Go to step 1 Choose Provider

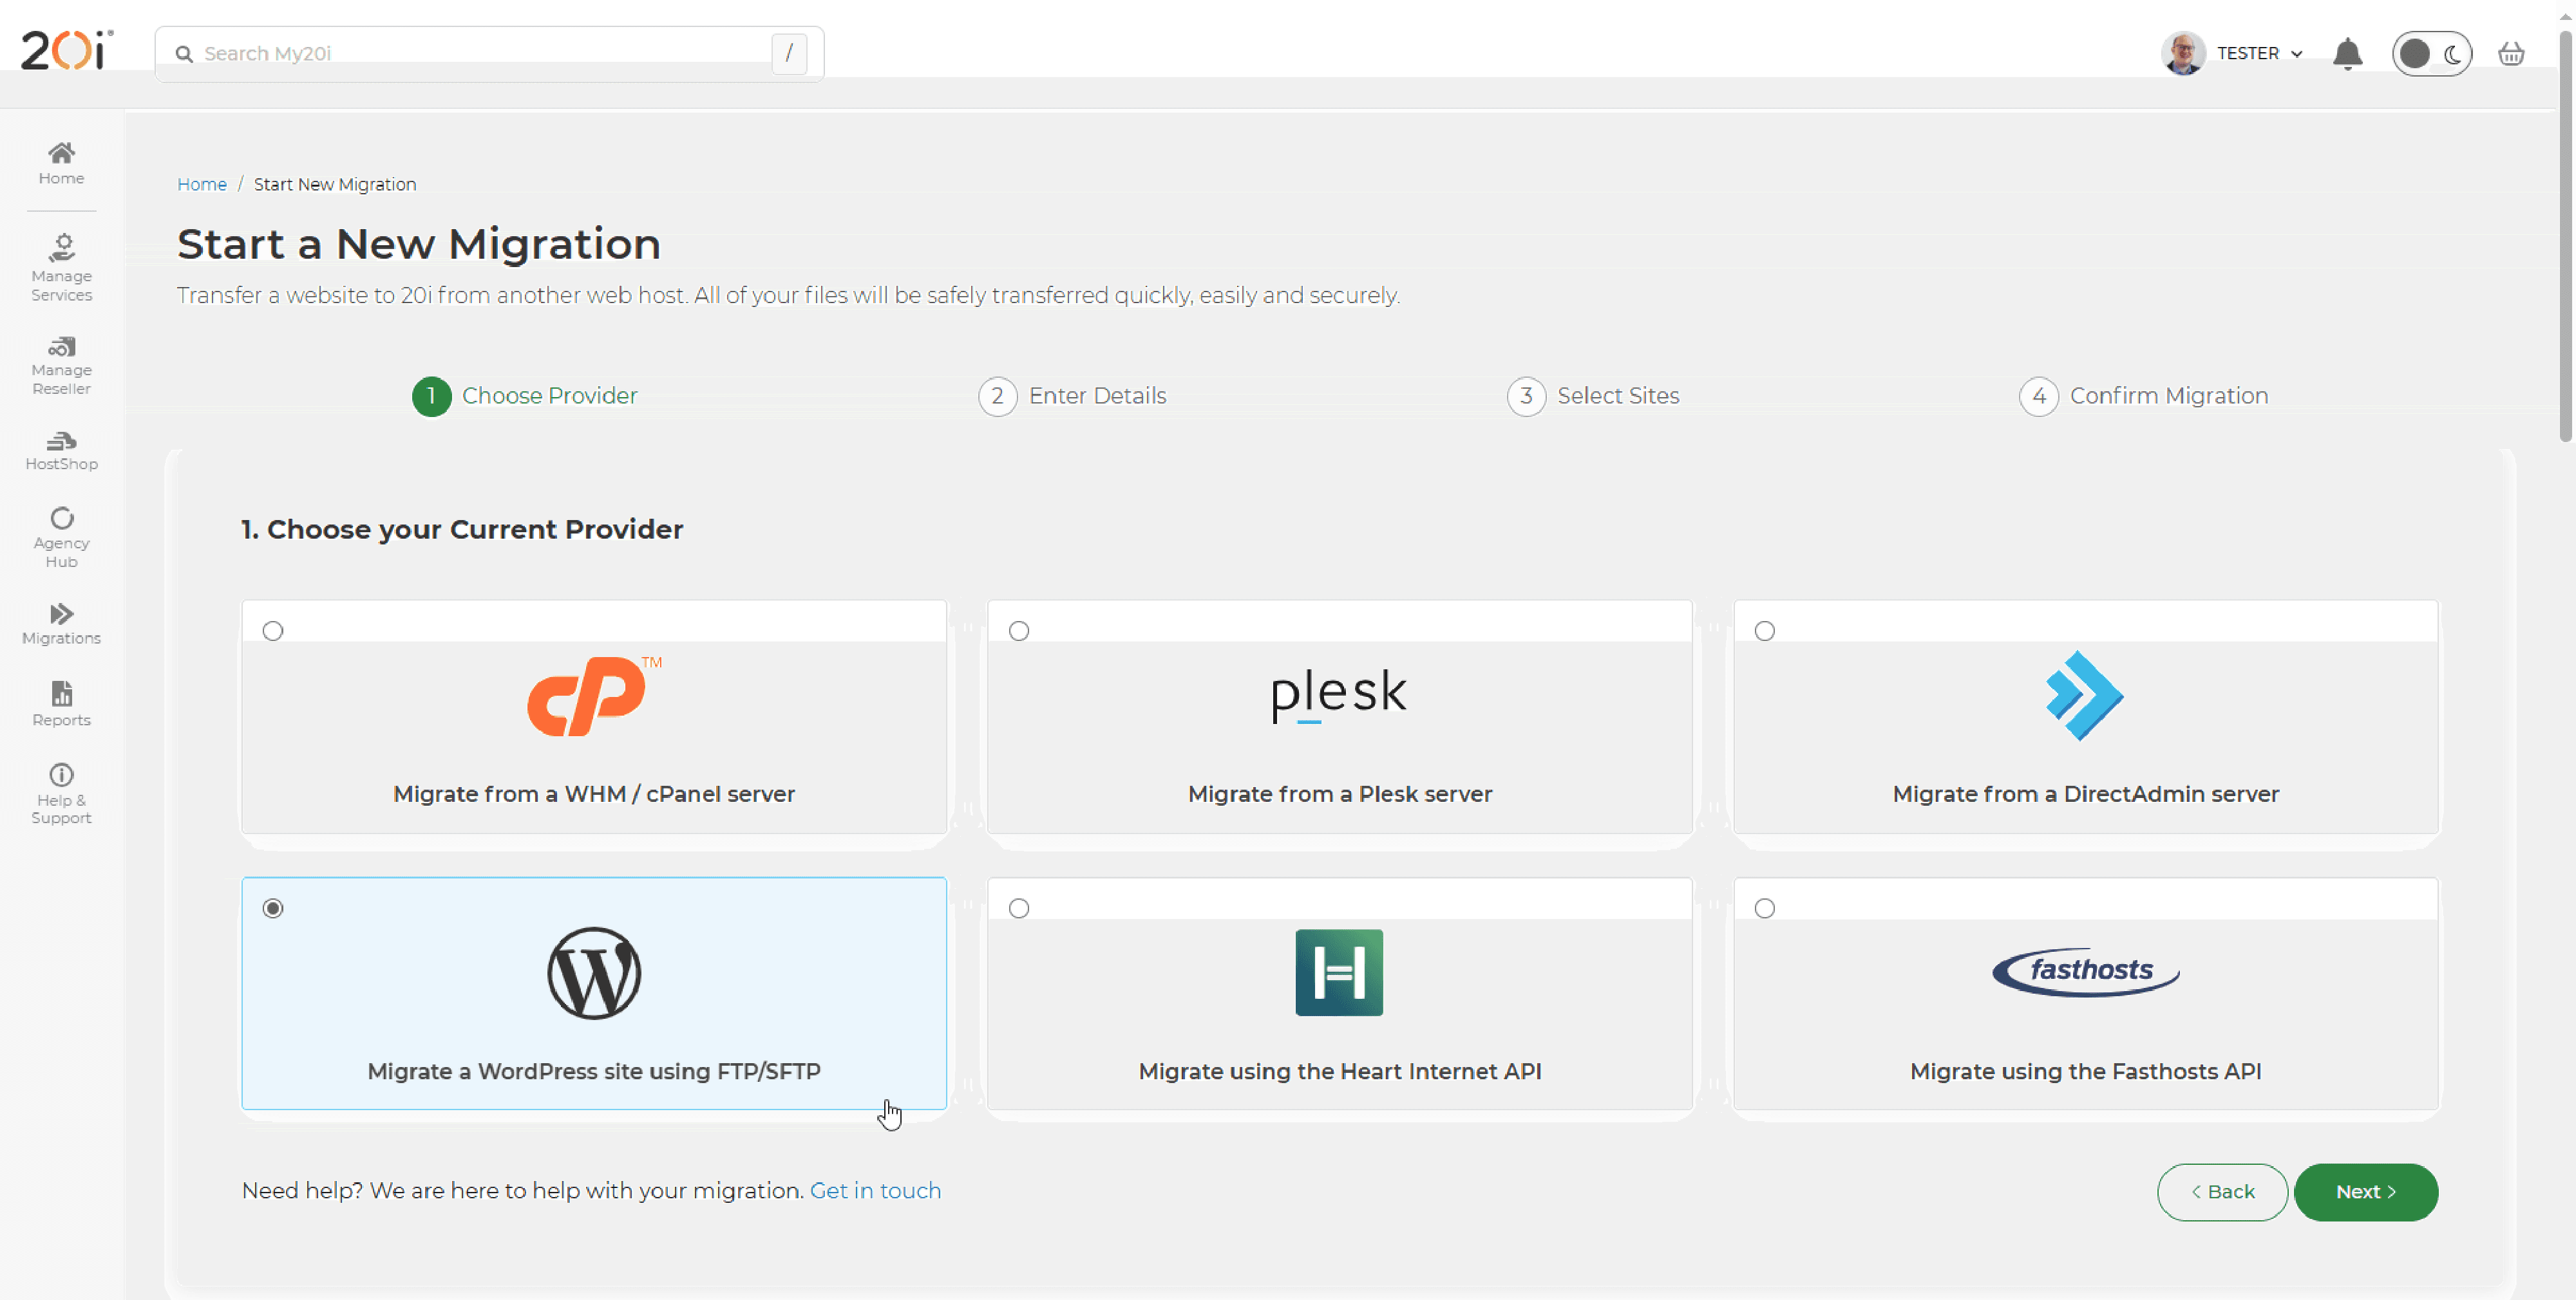525,396
